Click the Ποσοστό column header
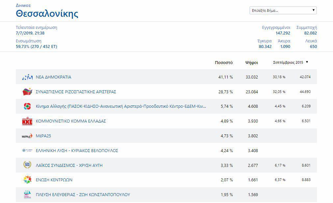Screen dimensions: 333x203 (223, 62)
